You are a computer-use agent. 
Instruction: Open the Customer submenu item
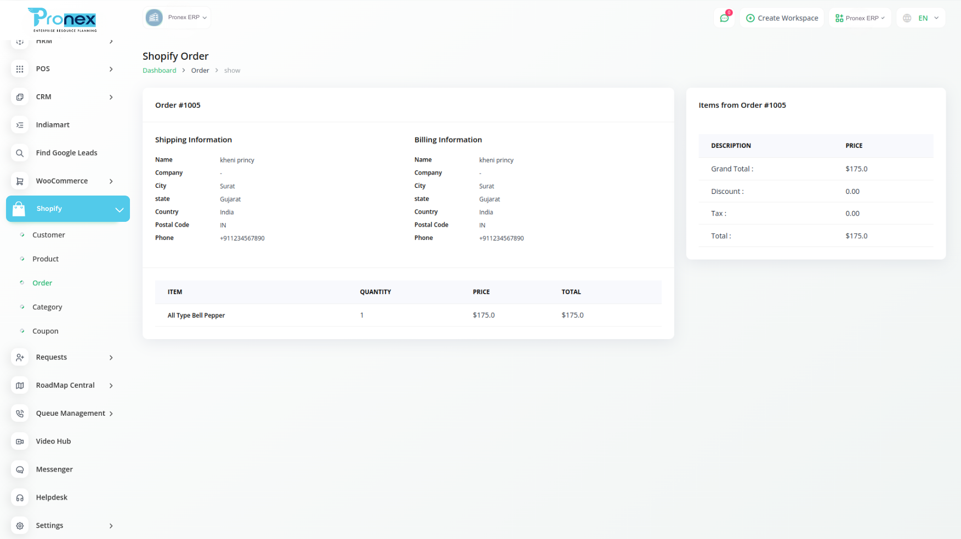pyautogui.click(x=48, y=235)
